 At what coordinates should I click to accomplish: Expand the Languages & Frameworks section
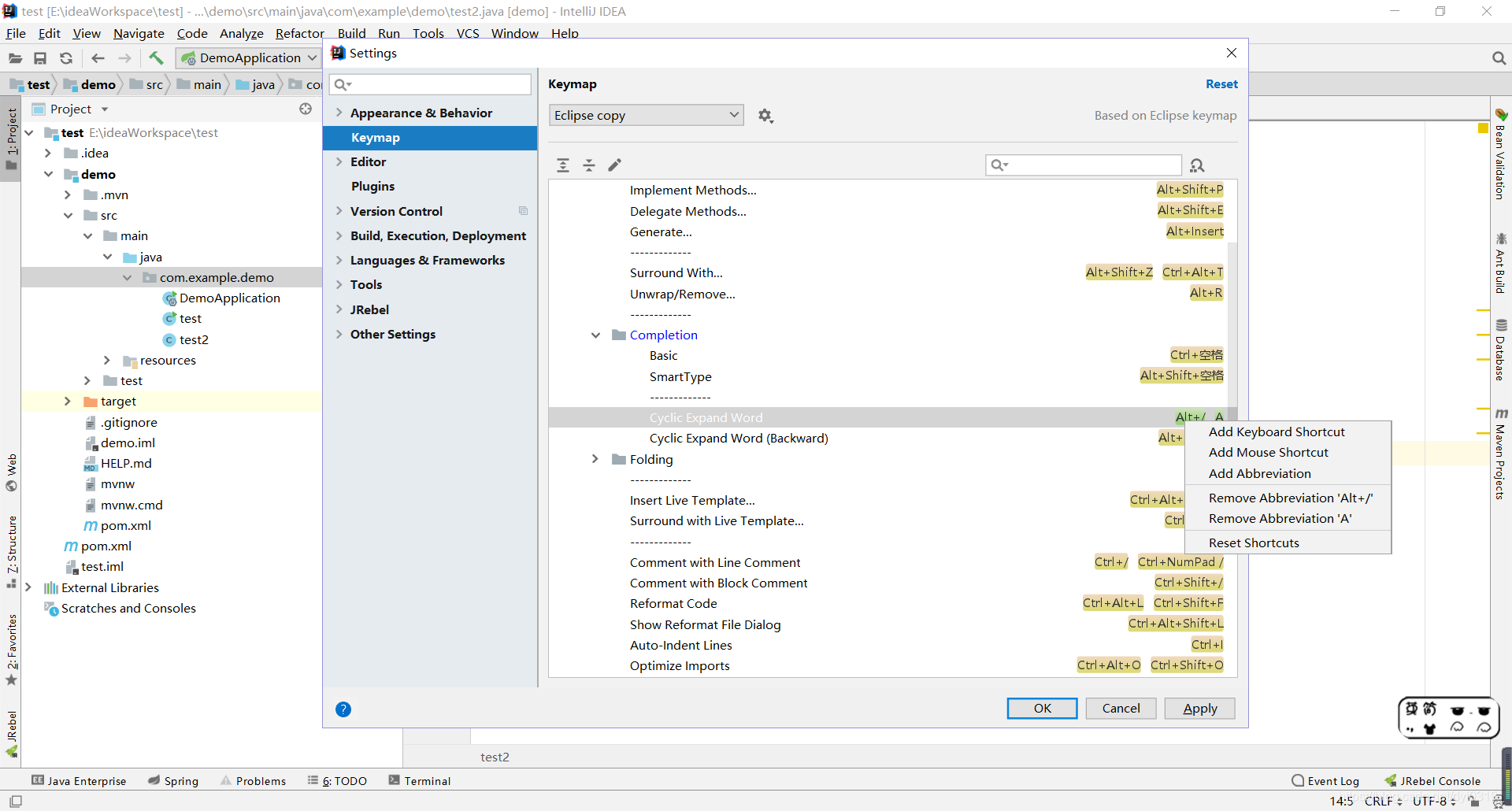(339, 261)
